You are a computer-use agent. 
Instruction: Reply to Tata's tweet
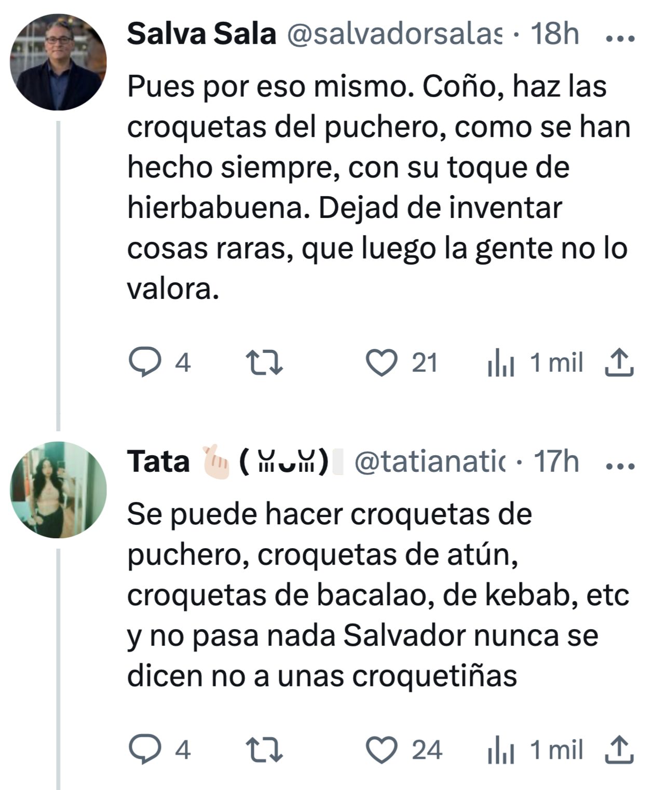click(x=145, y=750)
